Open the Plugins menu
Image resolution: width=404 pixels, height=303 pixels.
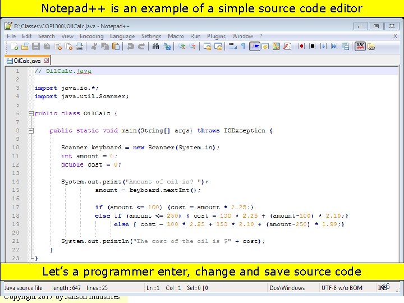pos(216,36)
